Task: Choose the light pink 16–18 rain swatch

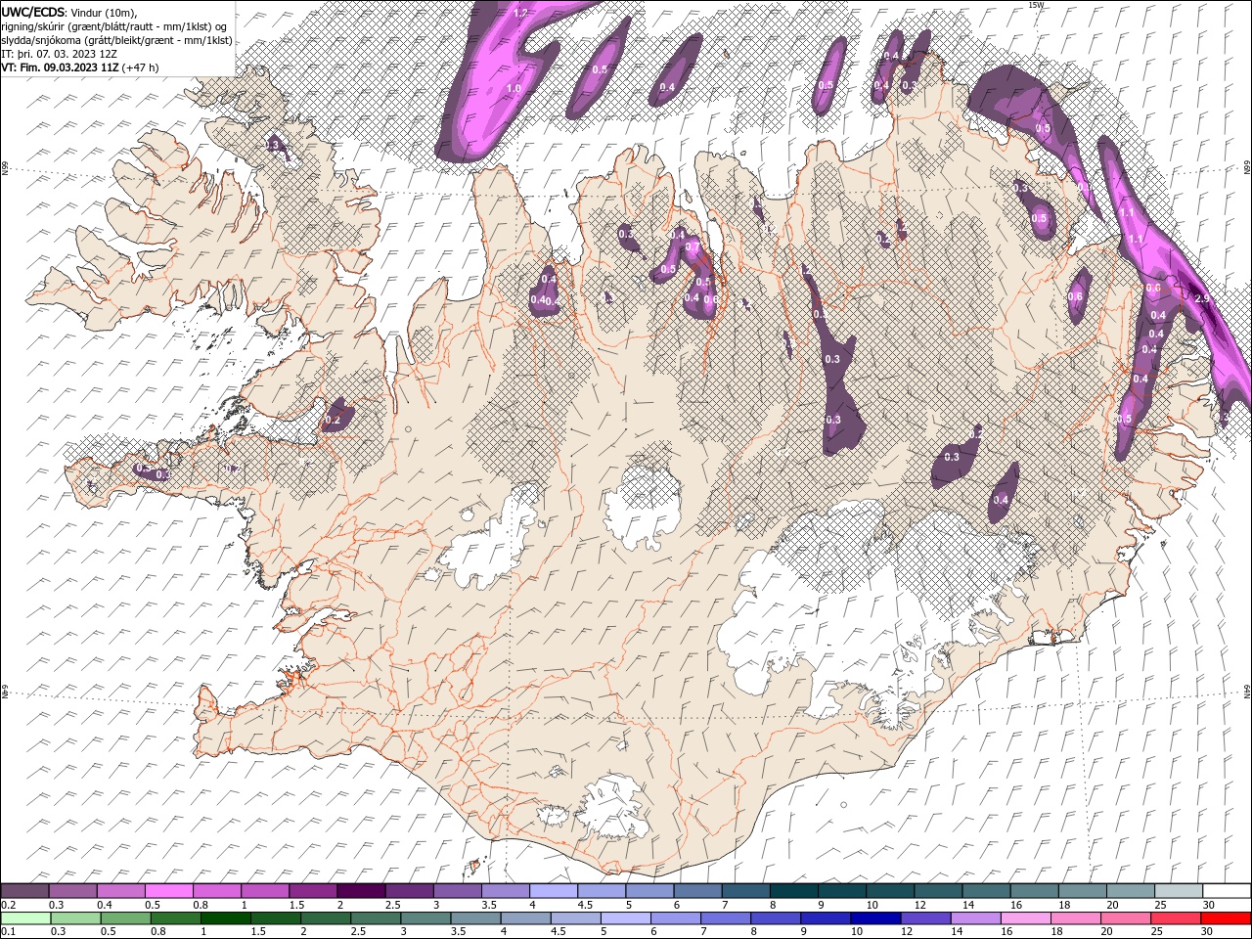Action: coord(1025,918)
